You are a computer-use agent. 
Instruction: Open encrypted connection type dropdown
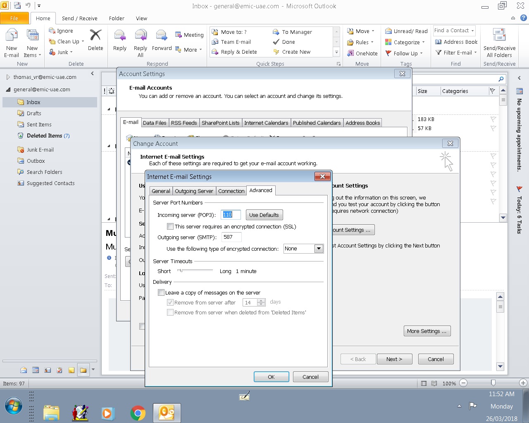(318, 249)
